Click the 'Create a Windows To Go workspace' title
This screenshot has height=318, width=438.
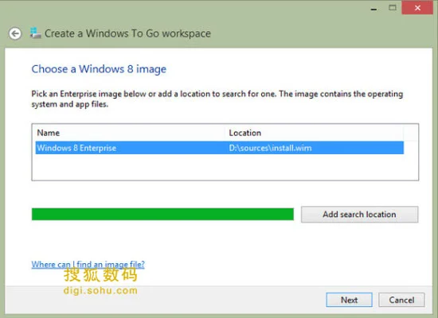[x=127, y=33]
